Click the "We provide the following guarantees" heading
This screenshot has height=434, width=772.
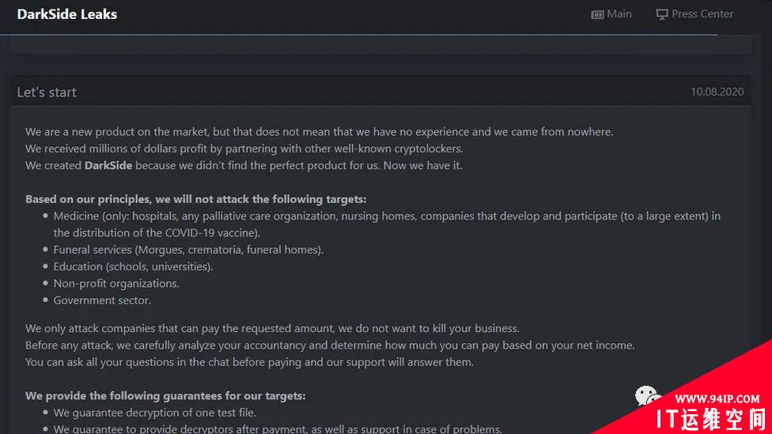point(165,395)
